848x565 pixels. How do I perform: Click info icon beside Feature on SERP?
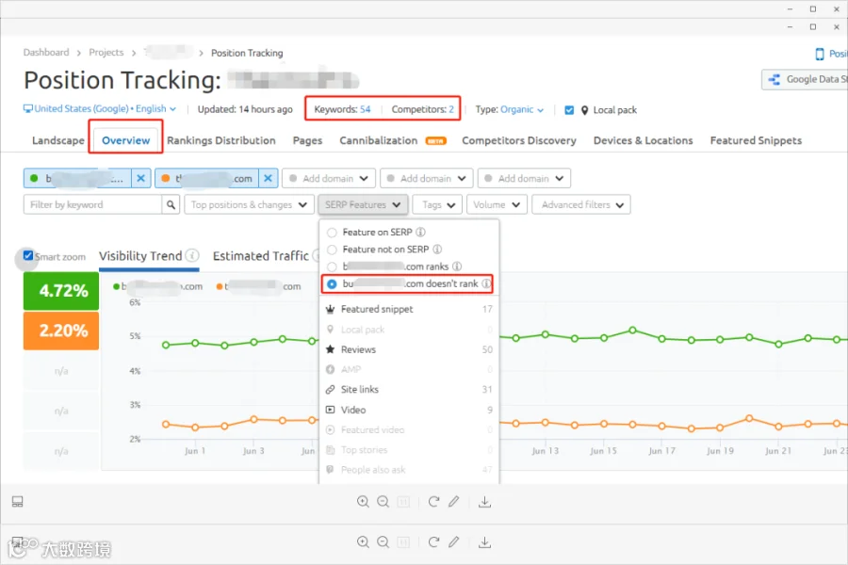tap(420, 232)
